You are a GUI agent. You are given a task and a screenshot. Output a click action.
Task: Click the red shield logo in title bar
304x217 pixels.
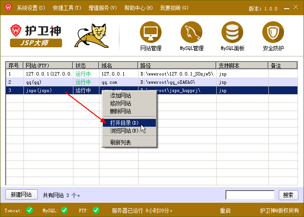(8, 8)
